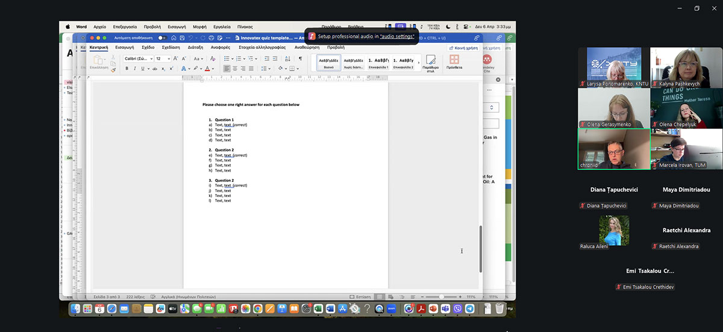Open Finder from the macOS dock

75,309
